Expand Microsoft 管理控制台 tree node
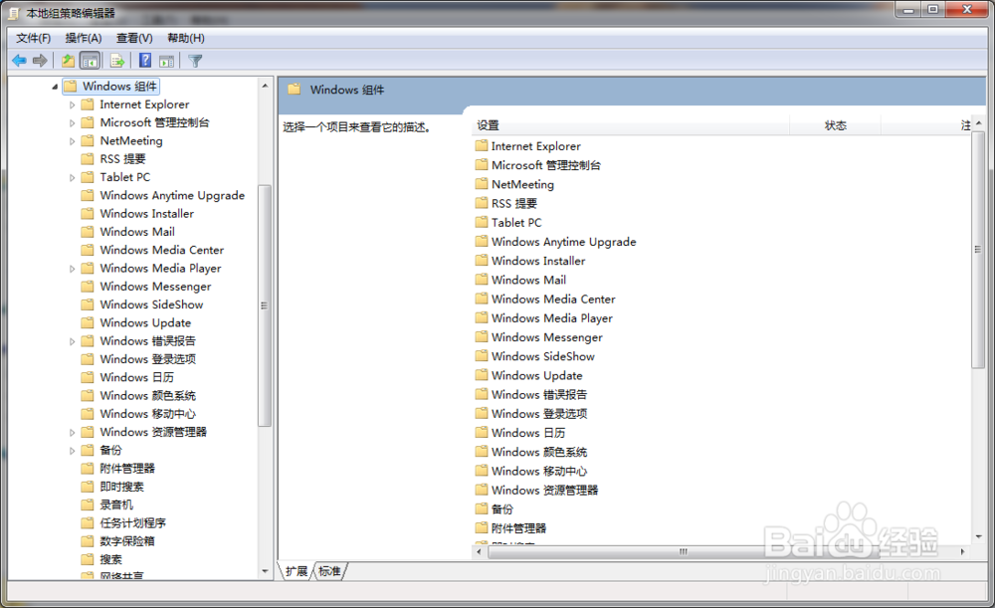Screen dimensions: 995x608 [72, 123]
